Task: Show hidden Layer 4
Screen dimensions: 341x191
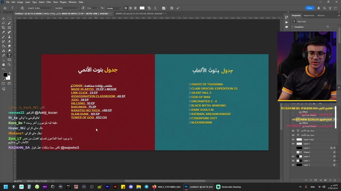Action: coord(293,148)
